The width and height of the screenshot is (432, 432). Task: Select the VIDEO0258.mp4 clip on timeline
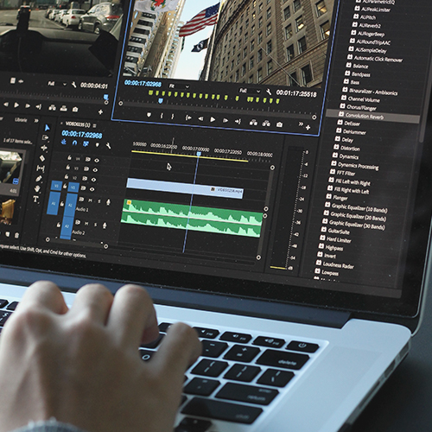coord(185,187)
